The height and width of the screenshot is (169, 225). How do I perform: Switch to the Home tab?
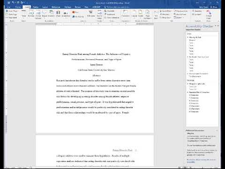click(x=18, y=7)
